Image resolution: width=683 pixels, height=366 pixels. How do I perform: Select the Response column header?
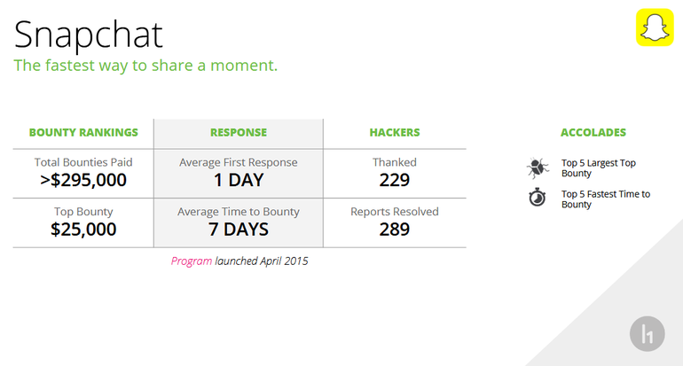[x=239, y=132]
